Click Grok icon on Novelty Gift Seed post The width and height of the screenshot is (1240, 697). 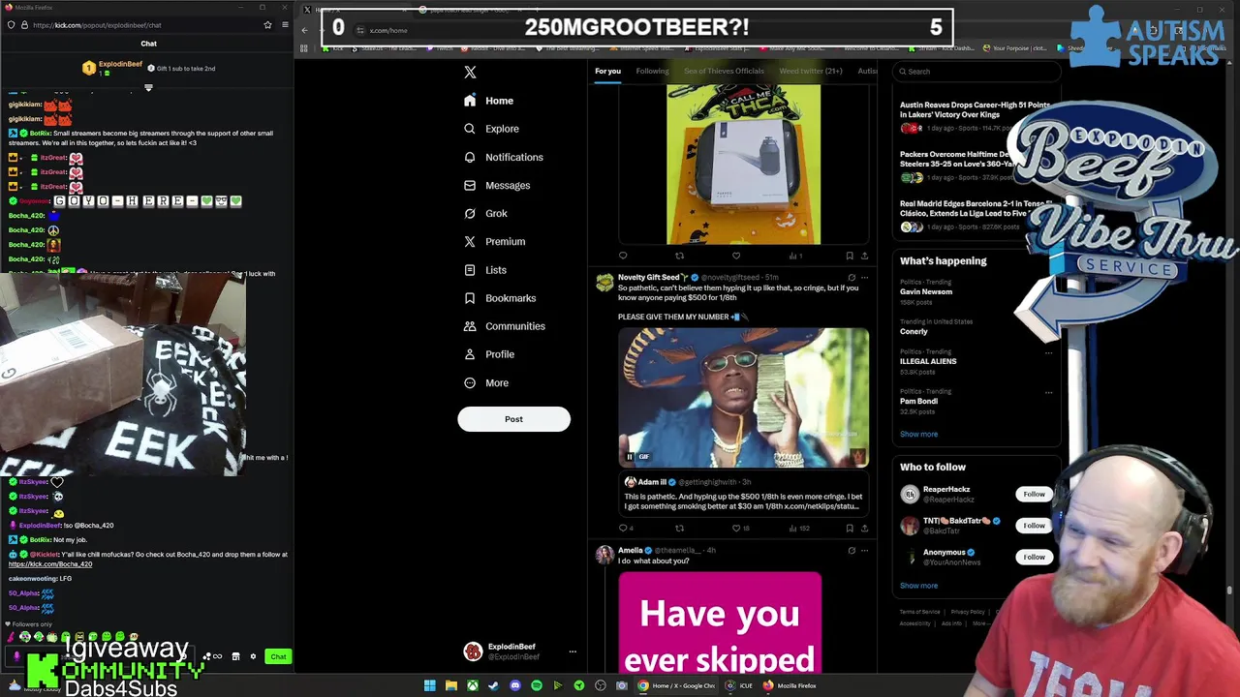pos(851,278)
